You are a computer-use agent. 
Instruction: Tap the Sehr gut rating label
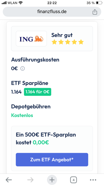coord(62,35)
